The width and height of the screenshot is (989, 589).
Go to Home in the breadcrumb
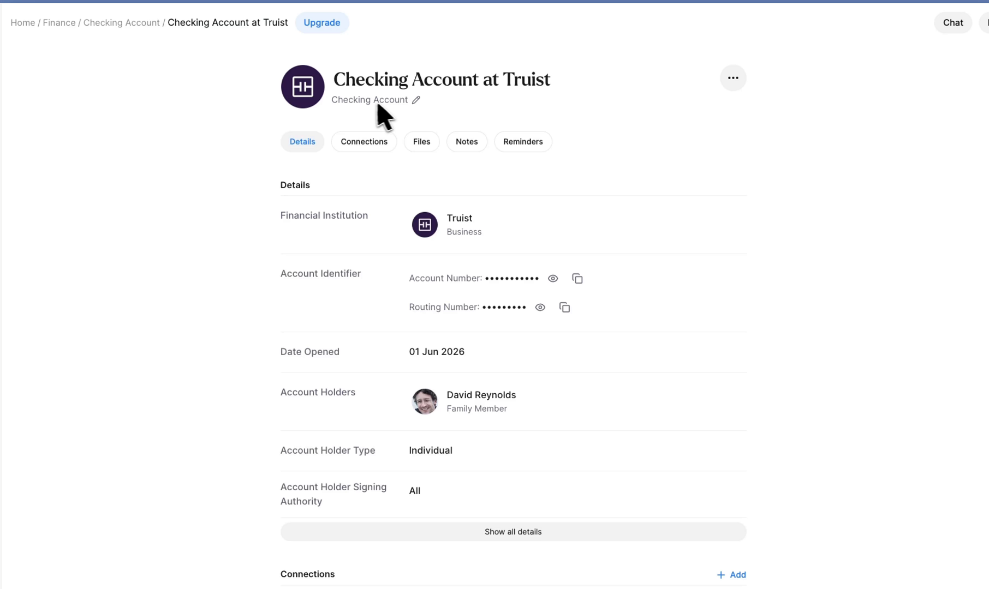(22, 23)
